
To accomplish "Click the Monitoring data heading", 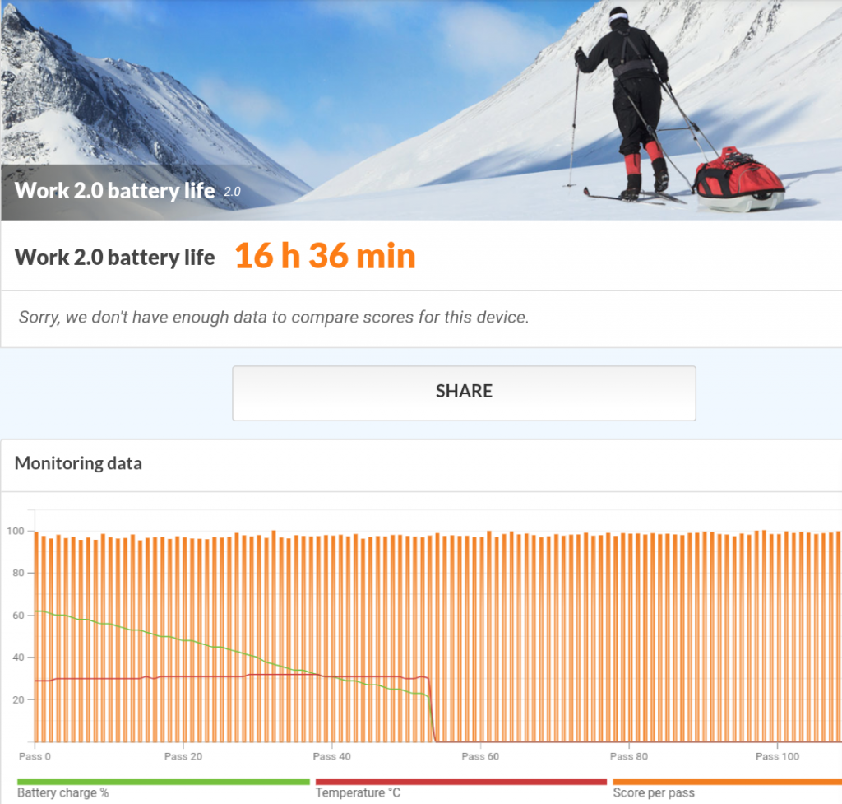I will [78, 463].
